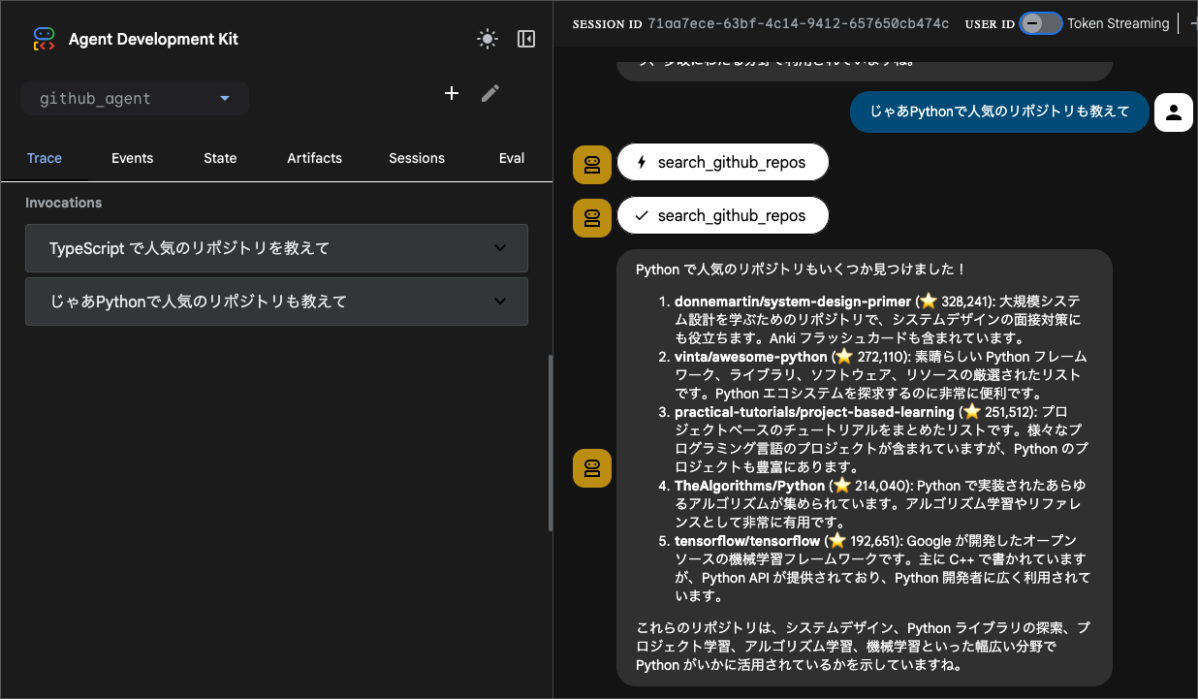Expand the じゃあPython invocation row
This screenshot has width=1198, height=699.
coord(276,302)
